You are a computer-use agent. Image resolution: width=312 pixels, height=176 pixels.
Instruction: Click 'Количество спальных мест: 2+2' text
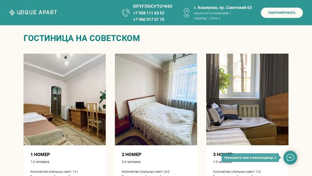point(145,172)
